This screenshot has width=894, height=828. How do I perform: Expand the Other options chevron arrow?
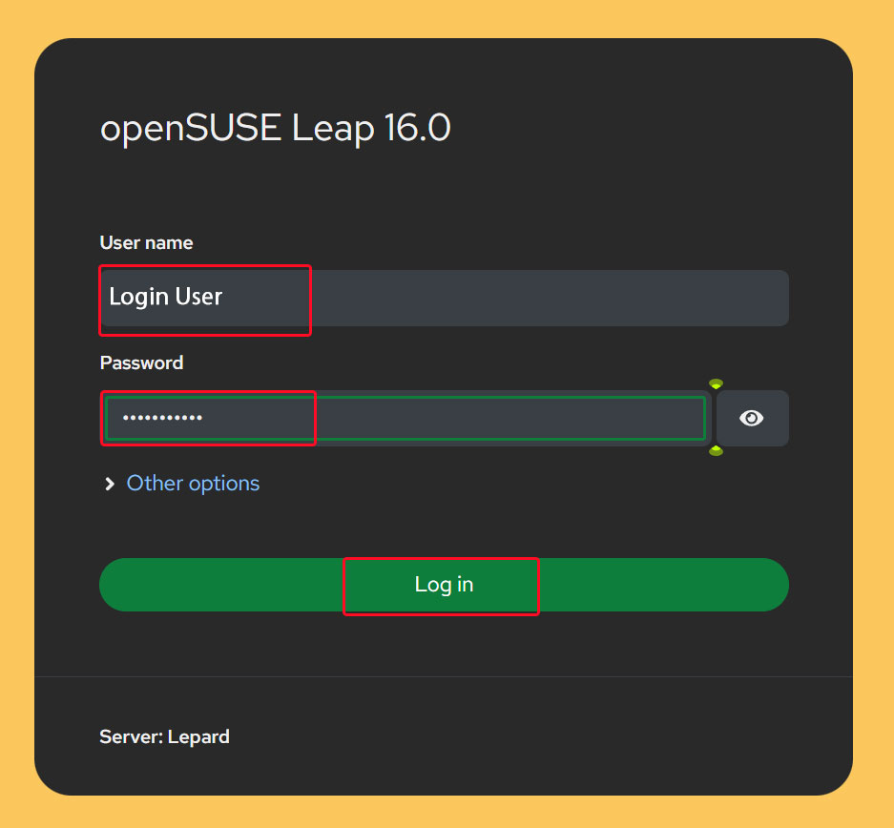(110, 485)
